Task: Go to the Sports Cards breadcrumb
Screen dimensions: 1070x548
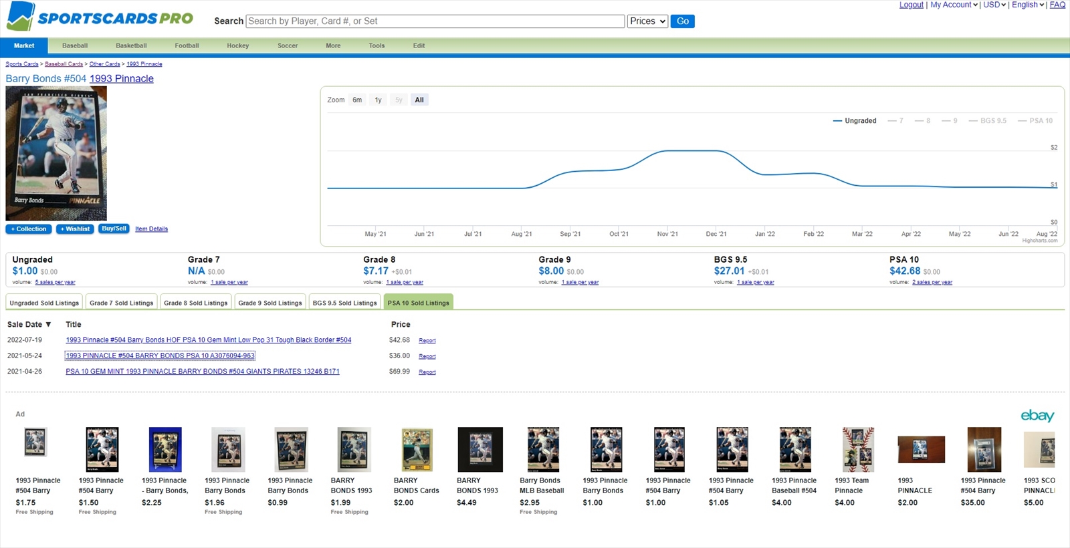Action: pos(22,64)
